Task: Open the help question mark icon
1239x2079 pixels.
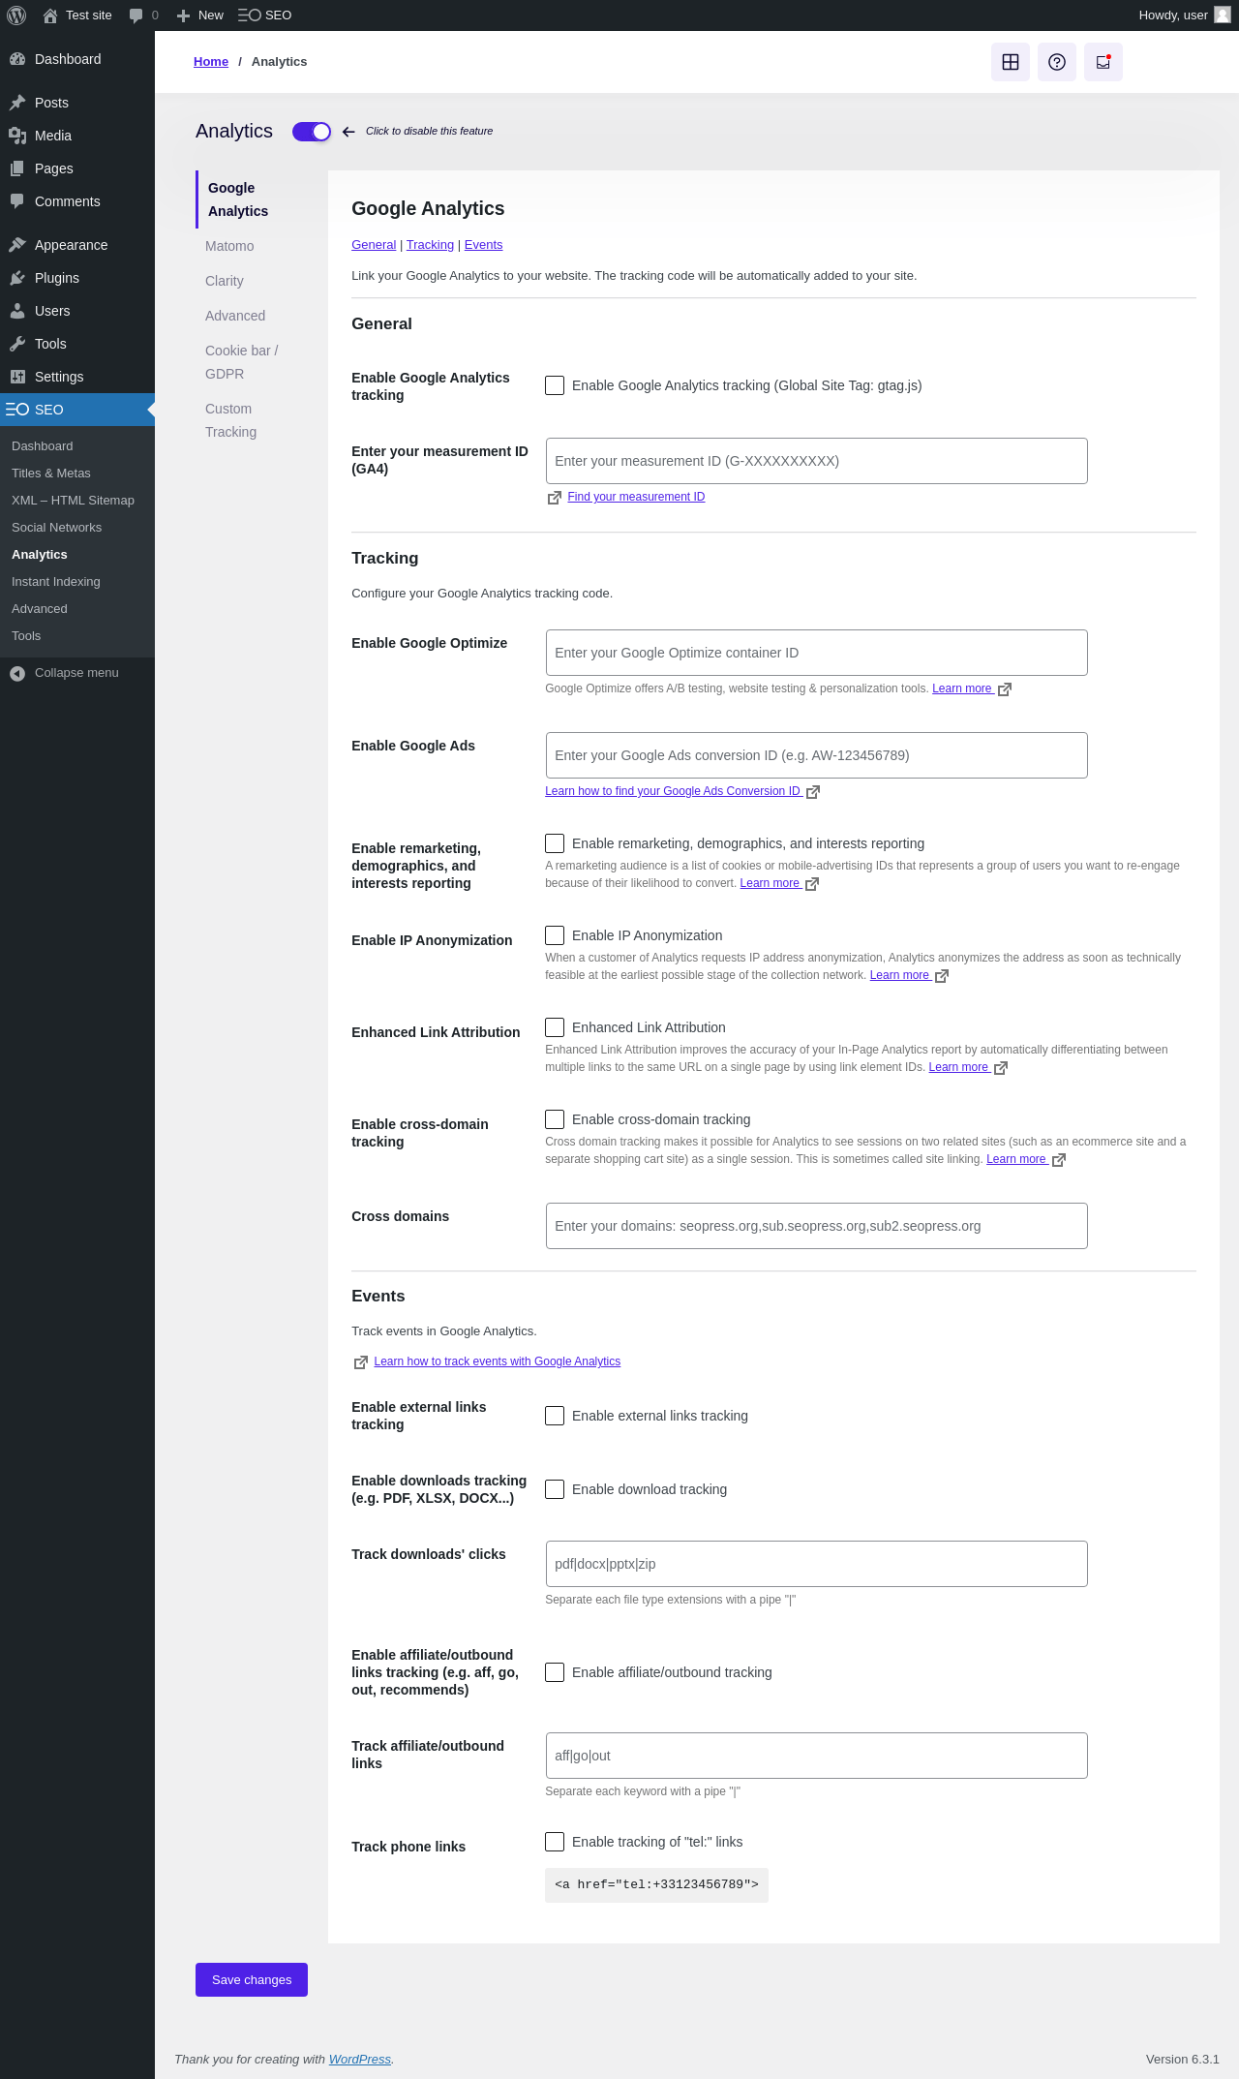Action: (1057, 62)
